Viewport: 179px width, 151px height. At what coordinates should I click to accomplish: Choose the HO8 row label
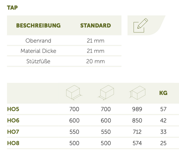tap(13, 143)
